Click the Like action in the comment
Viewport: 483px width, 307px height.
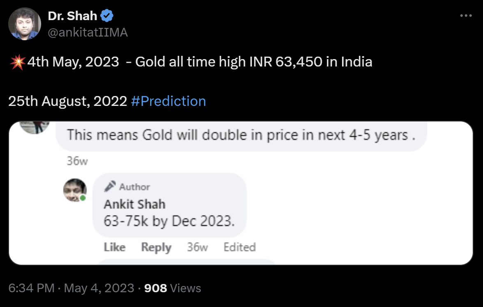coord(115,247)
